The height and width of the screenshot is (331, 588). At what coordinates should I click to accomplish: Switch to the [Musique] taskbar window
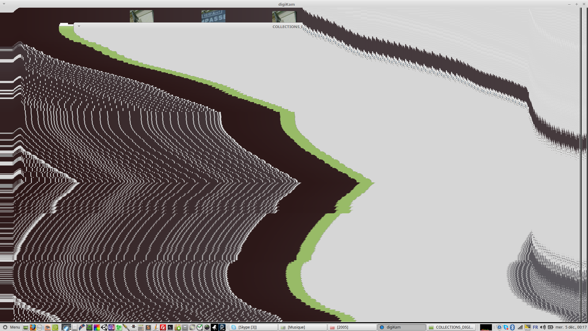coord(303,327)
